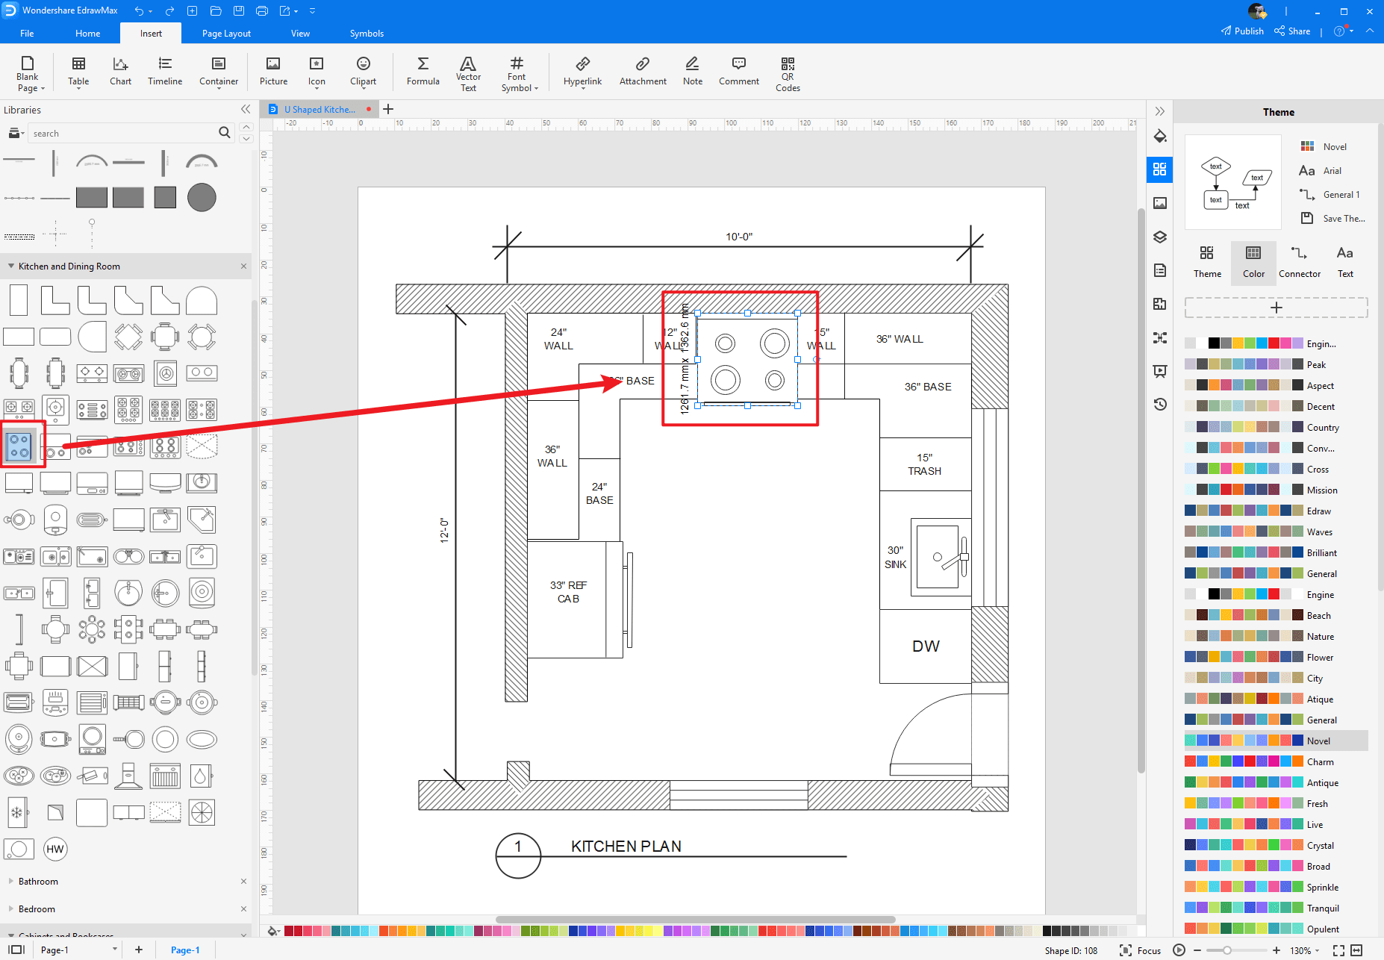
Task: Insert a Formula
Action: (423, 72)
